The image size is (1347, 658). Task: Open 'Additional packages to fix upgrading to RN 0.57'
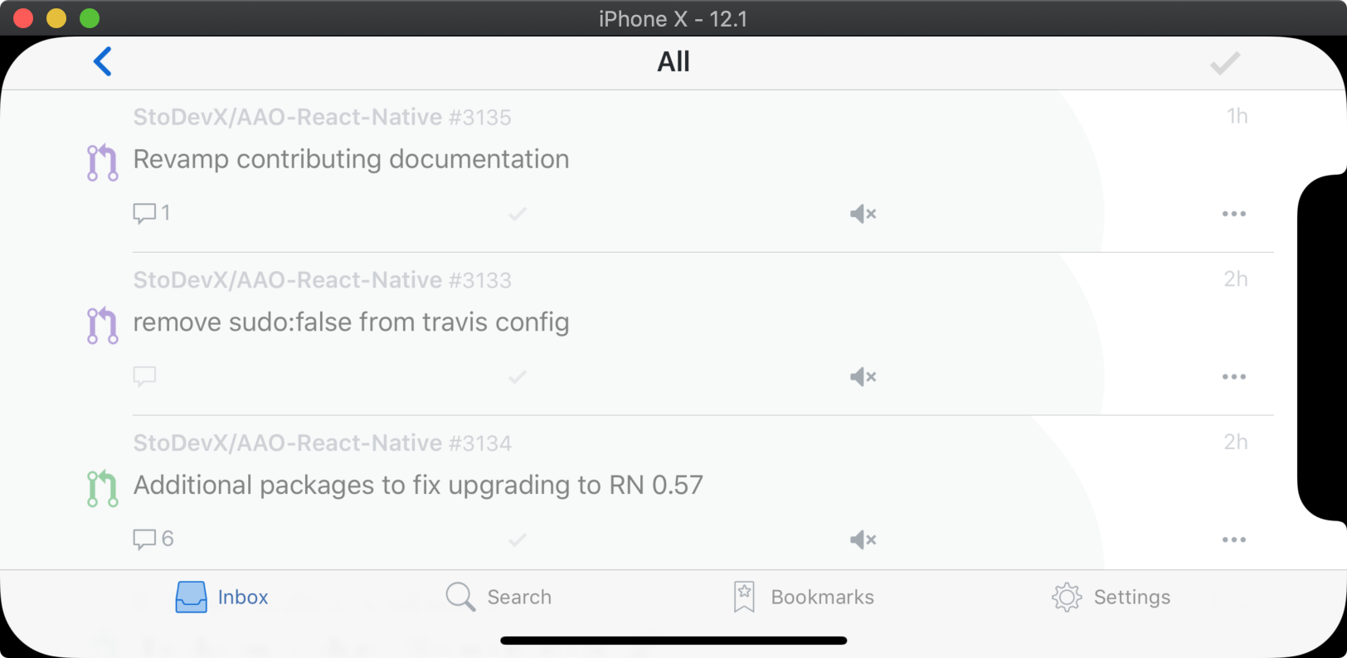point(418,486)
